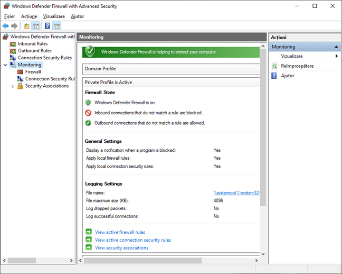Click the green shield icon in status banner
Viewport: 342px width, 274px height.
point(90,51)
